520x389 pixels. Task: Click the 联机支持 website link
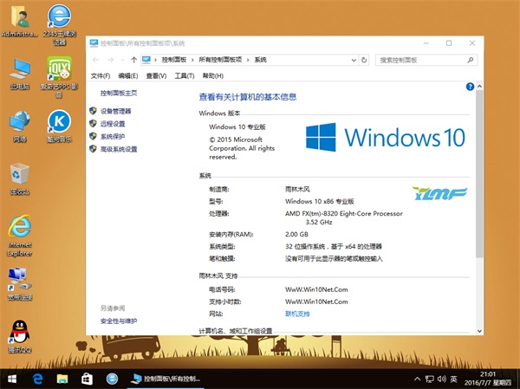coord(297,313)
